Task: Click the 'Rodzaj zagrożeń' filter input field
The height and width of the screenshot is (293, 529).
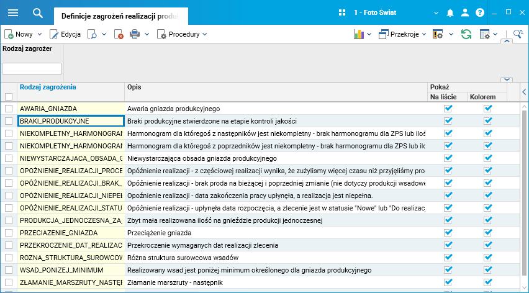Action: [32, 68]
